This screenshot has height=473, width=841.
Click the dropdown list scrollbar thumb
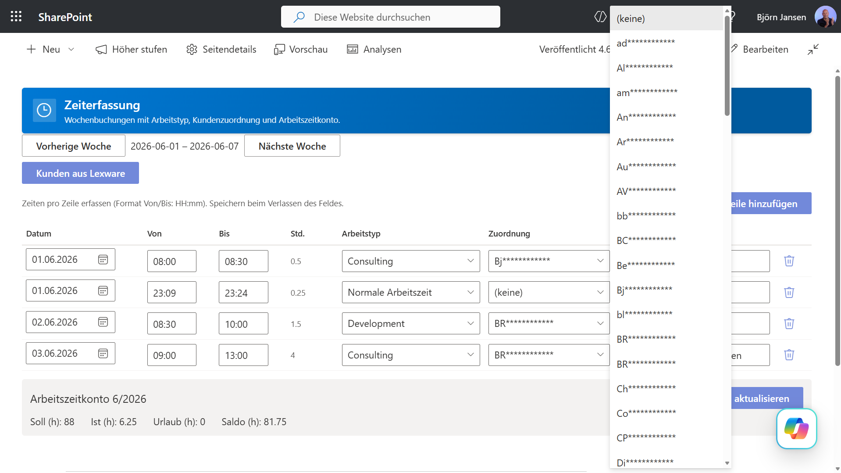727,66
